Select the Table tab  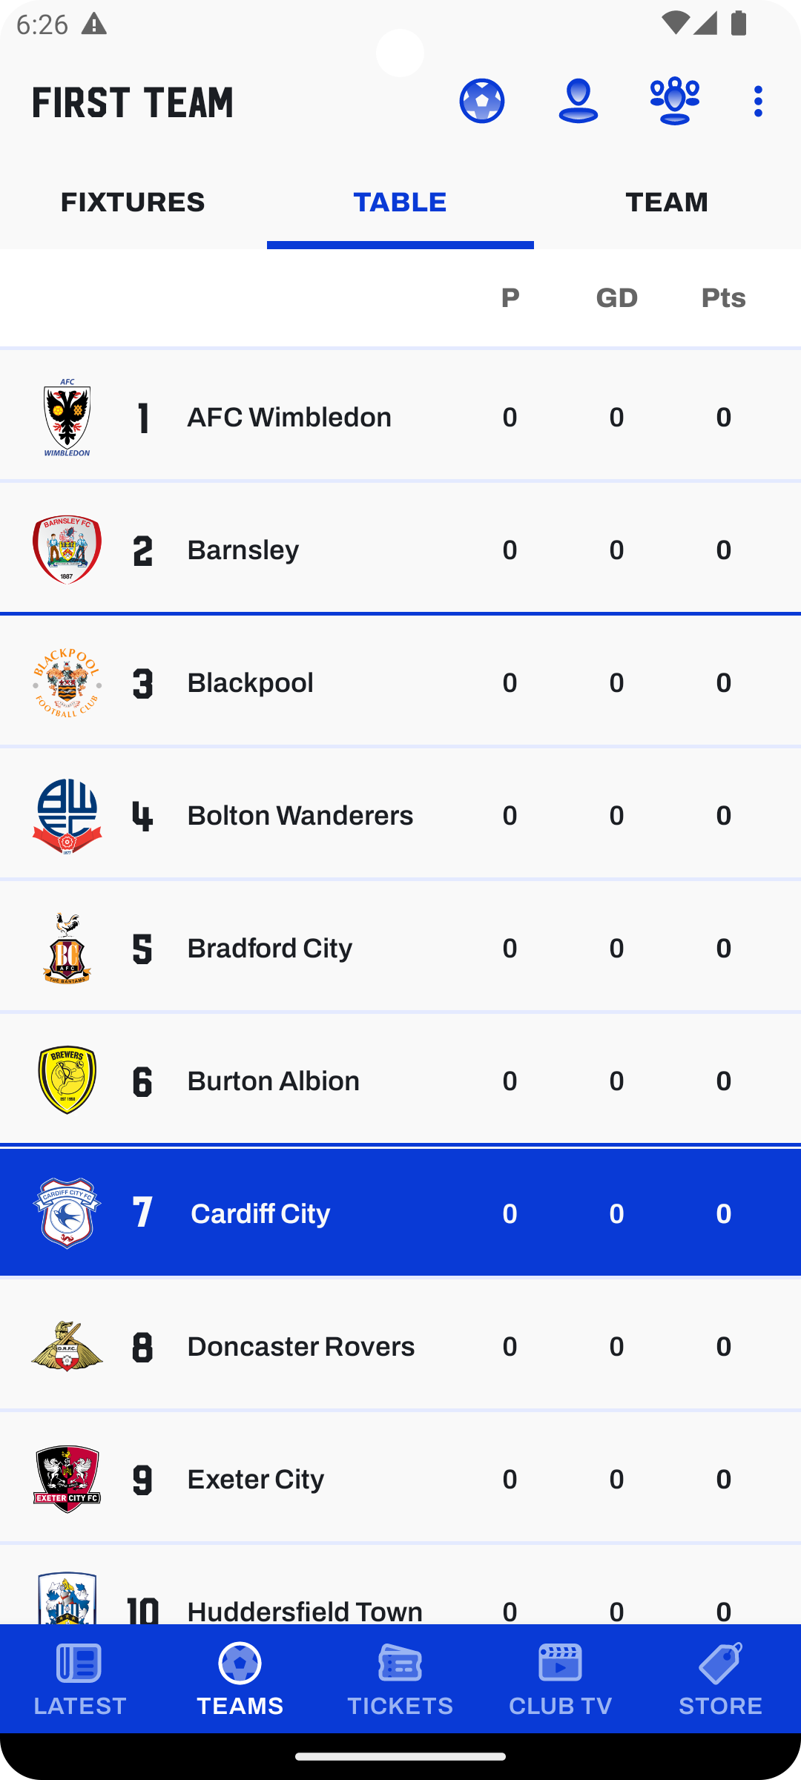pyautogui.click(x=400, y=202)
